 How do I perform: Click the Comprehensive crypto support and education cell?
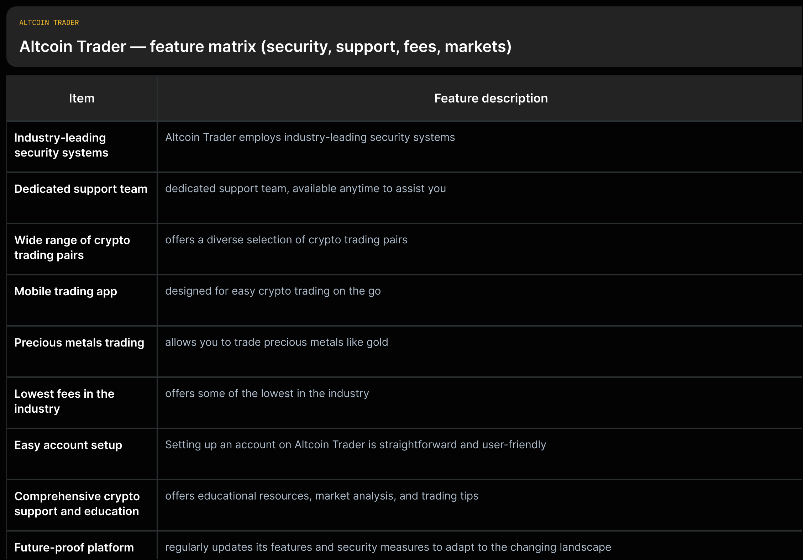tap(82, 506)
